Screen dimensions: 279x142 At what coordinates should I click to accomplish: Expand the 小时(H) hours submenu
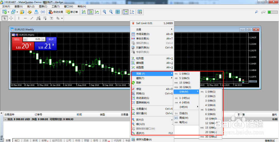pyautogui.click(x=186, y=107)
